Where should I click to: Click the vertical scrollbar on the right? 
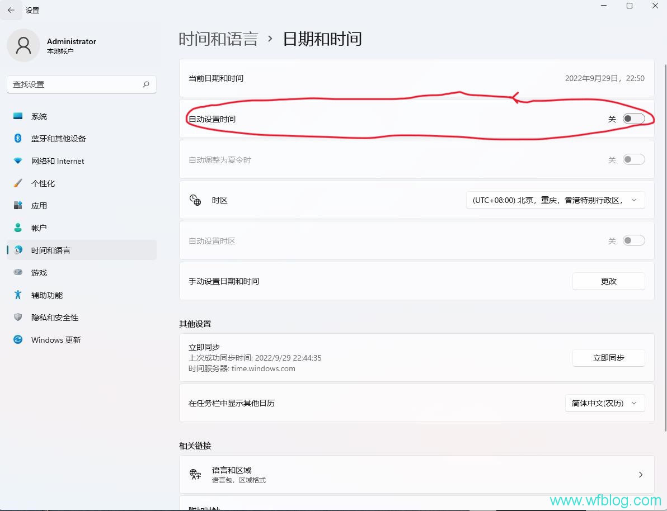click(x=665, y=247)
